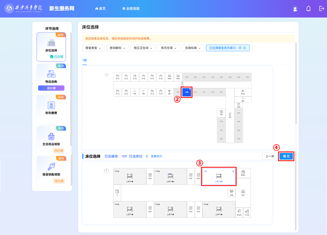The height and width of the screenshot is (235, 327).
Task: Select the 财务缴费 payment icon
Action: coord(51,105)
